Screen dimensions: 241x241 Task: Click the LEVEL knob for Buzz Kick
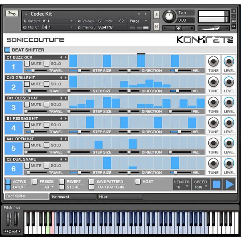pyautogui.click(x=229, y=61)
